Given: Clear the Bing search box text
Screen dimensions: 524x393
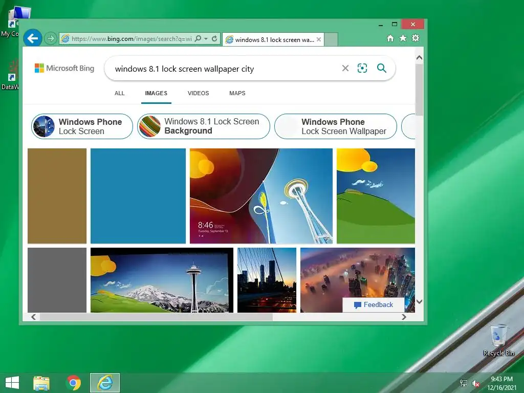Looking at the screenshot, I should (345, 68).
